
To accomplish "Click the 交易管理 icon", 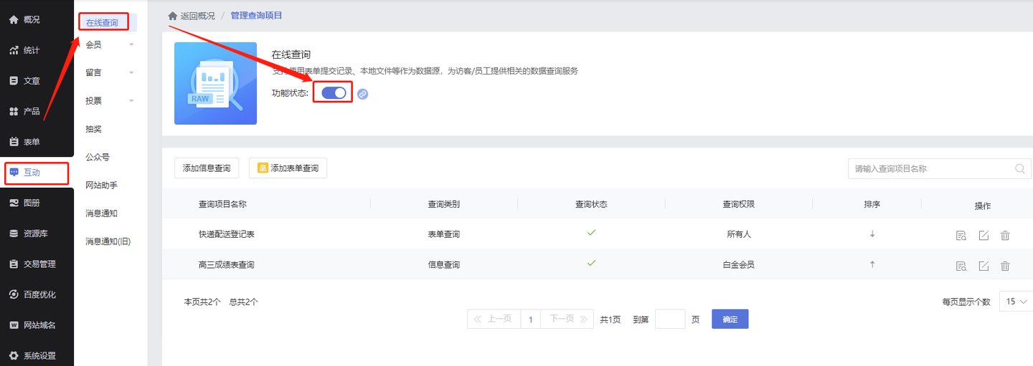I will pyautogui.click(x=14, y=264).
